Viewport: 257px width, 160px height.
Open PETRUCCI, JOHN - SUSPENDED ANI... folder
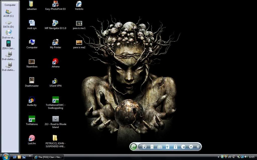tap(55, 141)
